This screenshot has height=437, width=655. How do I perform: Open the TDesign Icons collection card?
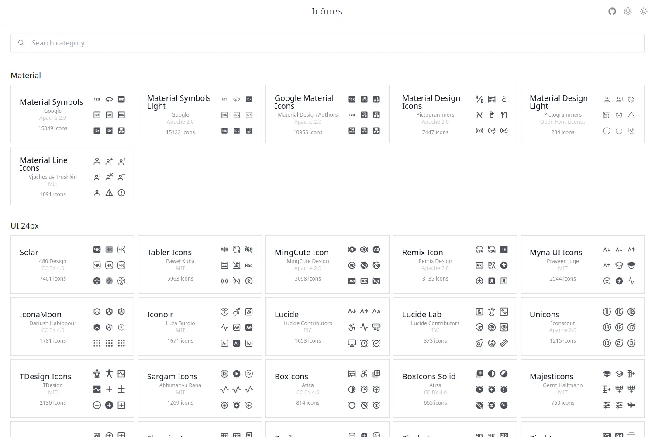72,388
